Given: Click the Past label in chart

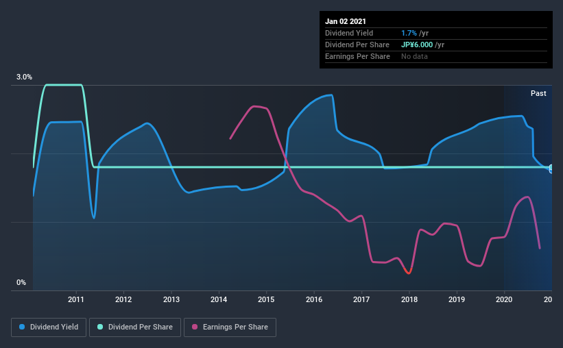Looking at the screenshot, I should coord(538,93).
